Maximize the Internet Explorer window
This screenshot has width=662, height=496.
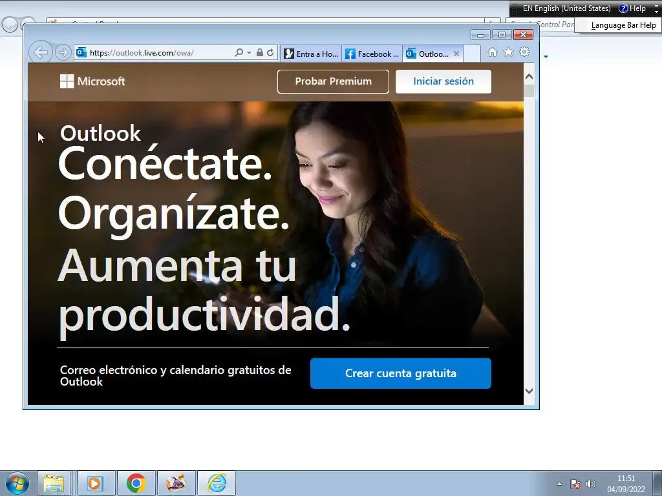pyautogui.click(x=502, y=35)
